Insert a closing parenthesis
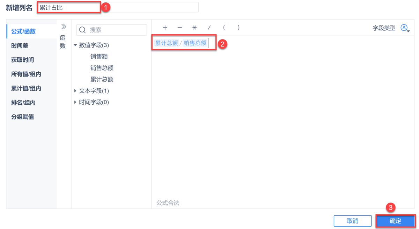Image resolution: width=419 pixels, height=229 pixels. (x=238, y=28)
